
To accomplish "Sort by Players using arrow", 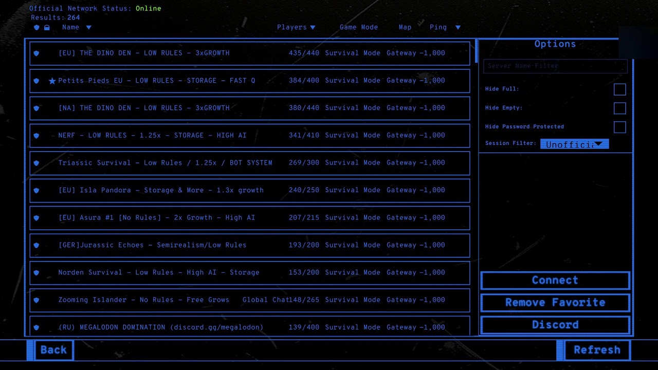I will click(x=313, y=27).
